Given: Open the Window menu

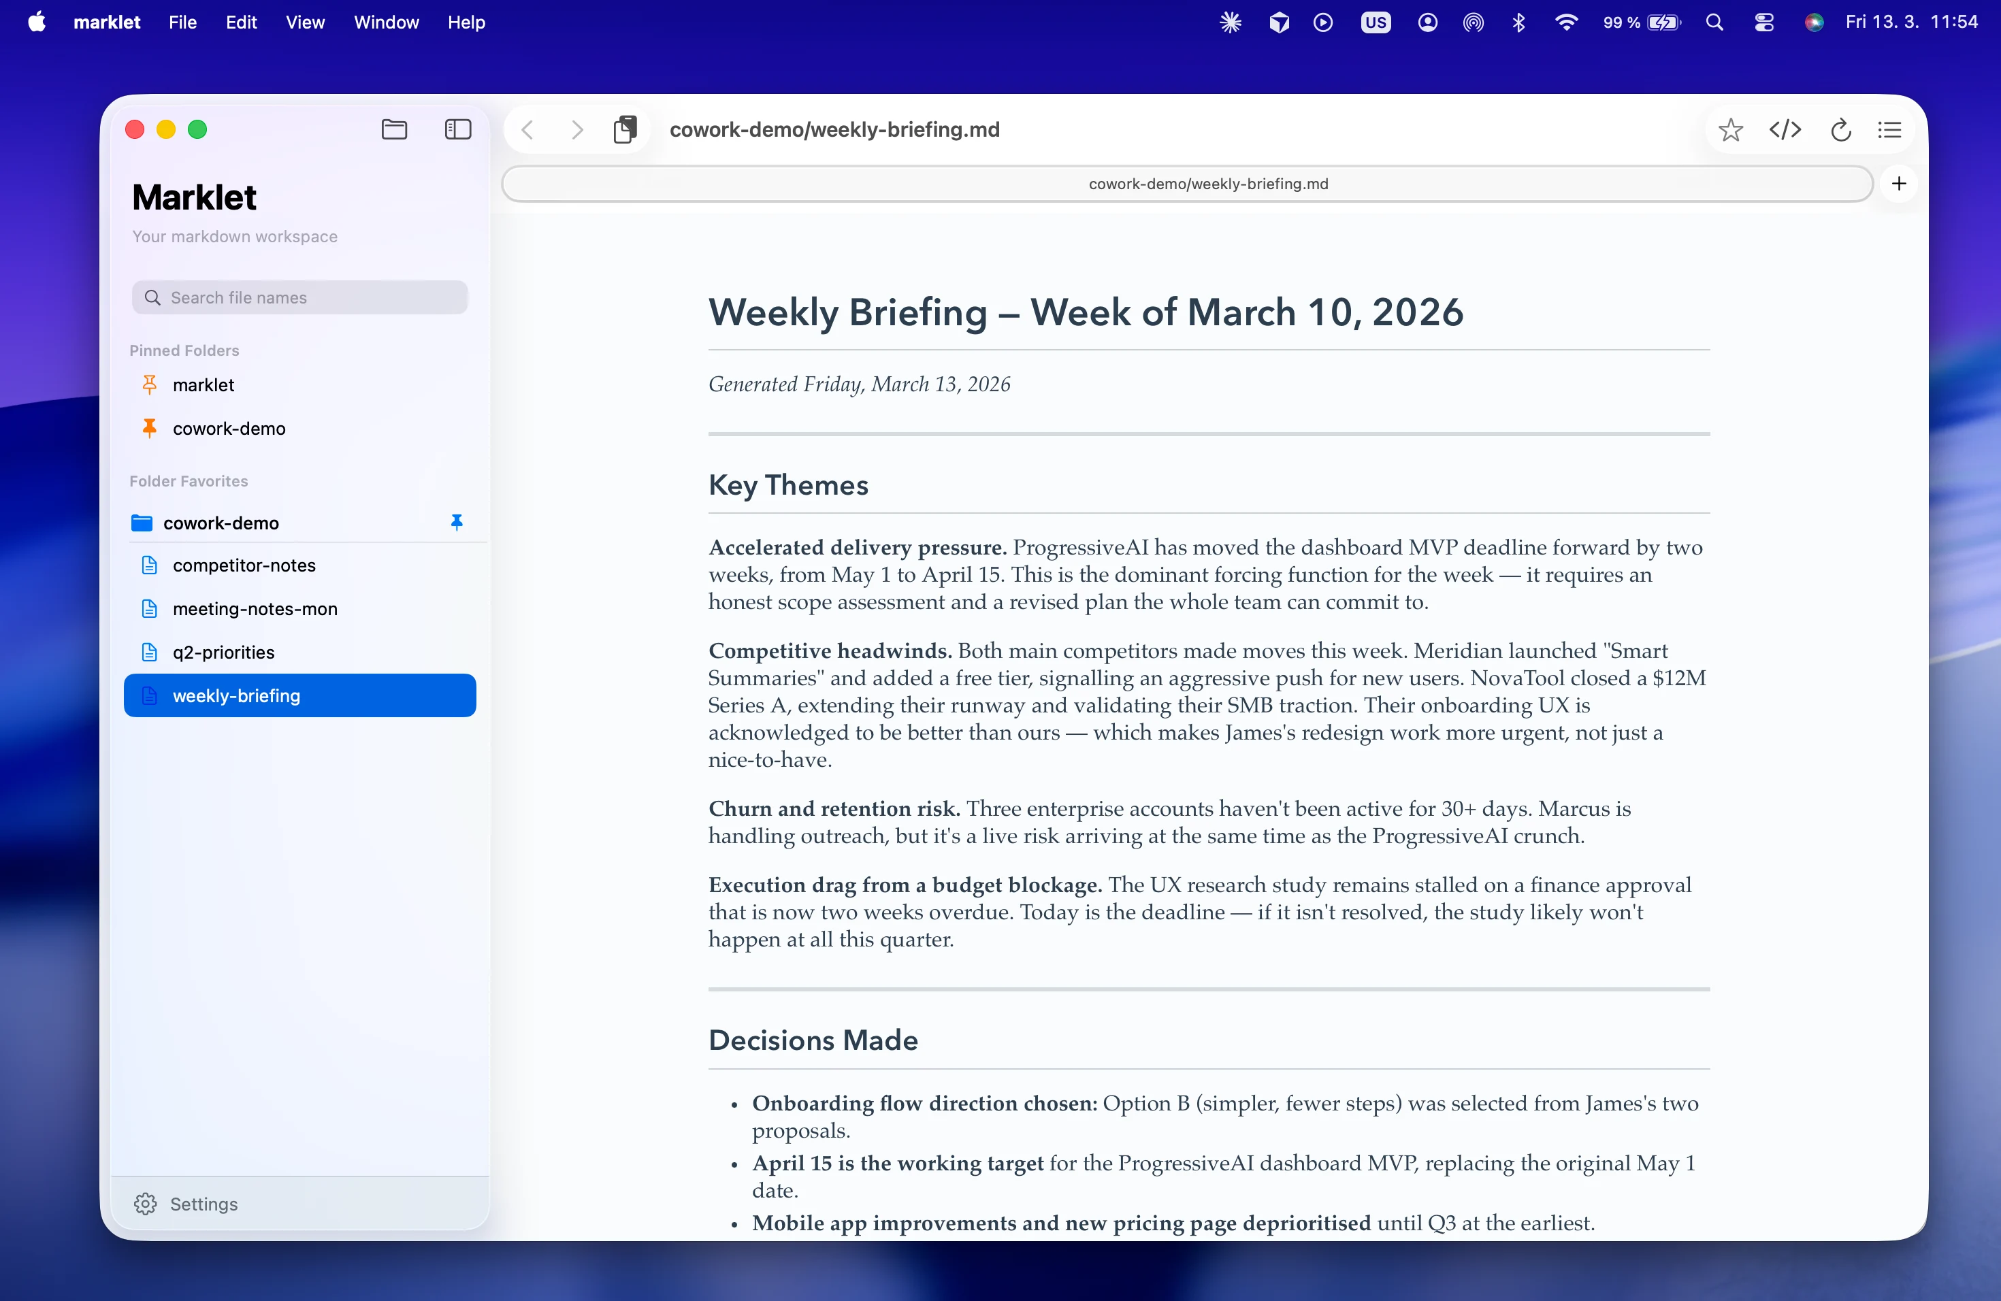Looking at the screenshot, I should [386, 22].
